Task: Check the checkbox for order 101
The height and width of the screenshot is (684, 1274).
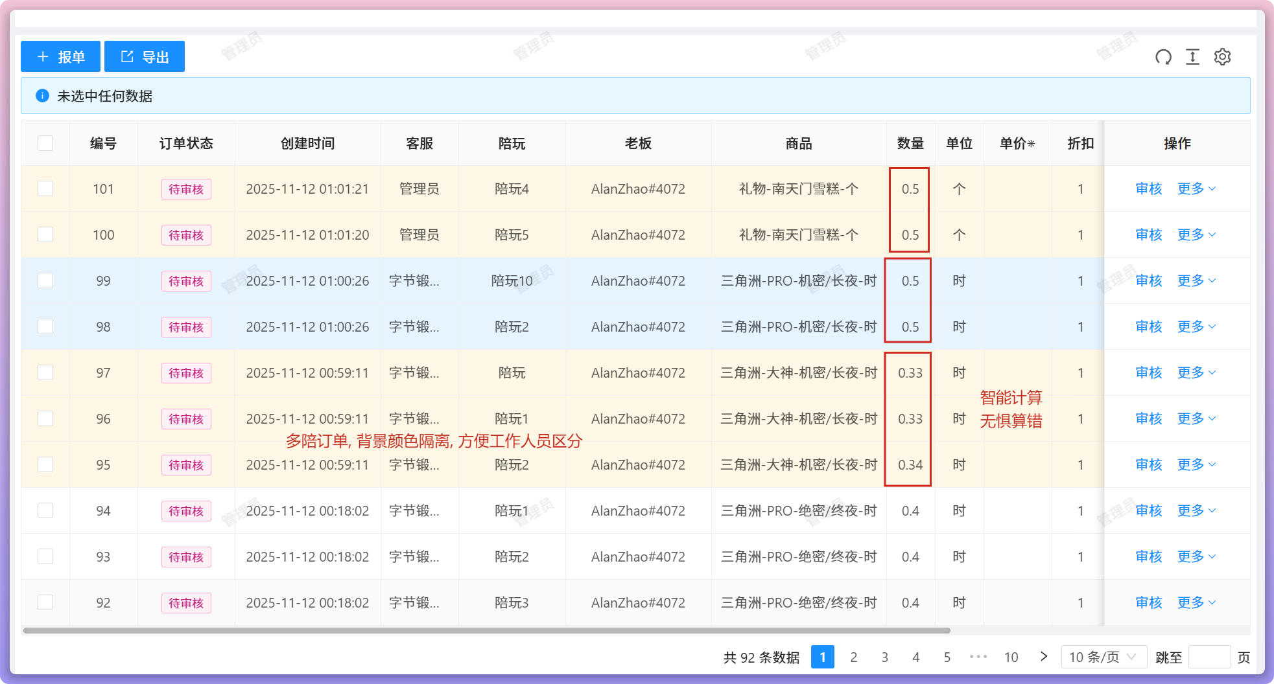Action: [45, 188]
